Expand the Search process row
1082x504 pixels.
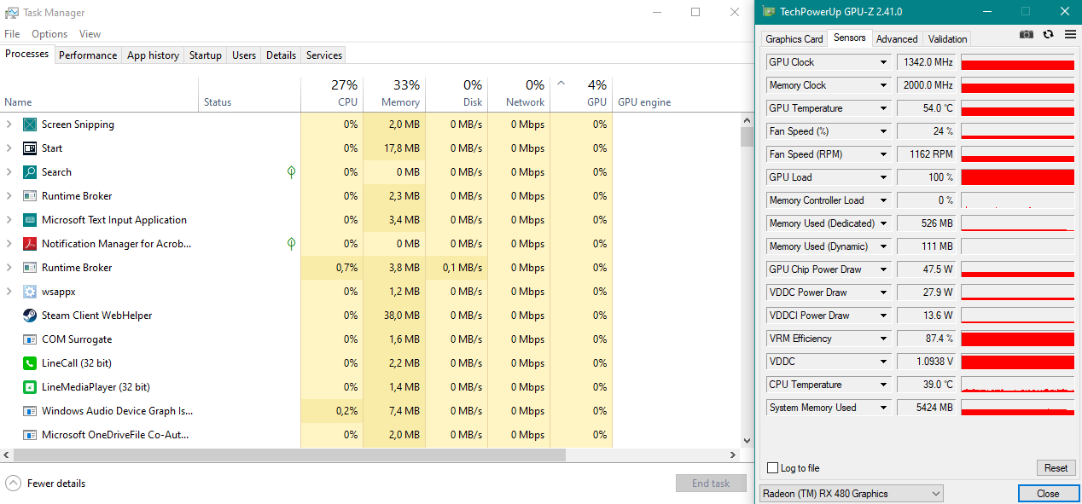(x=9, y=172)
